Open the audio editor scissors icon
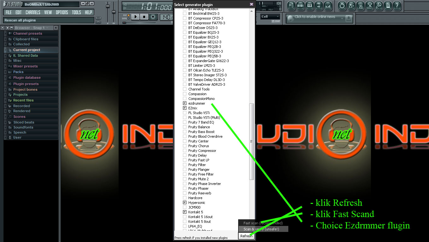429x242 pixels. (x=369, y=5)
